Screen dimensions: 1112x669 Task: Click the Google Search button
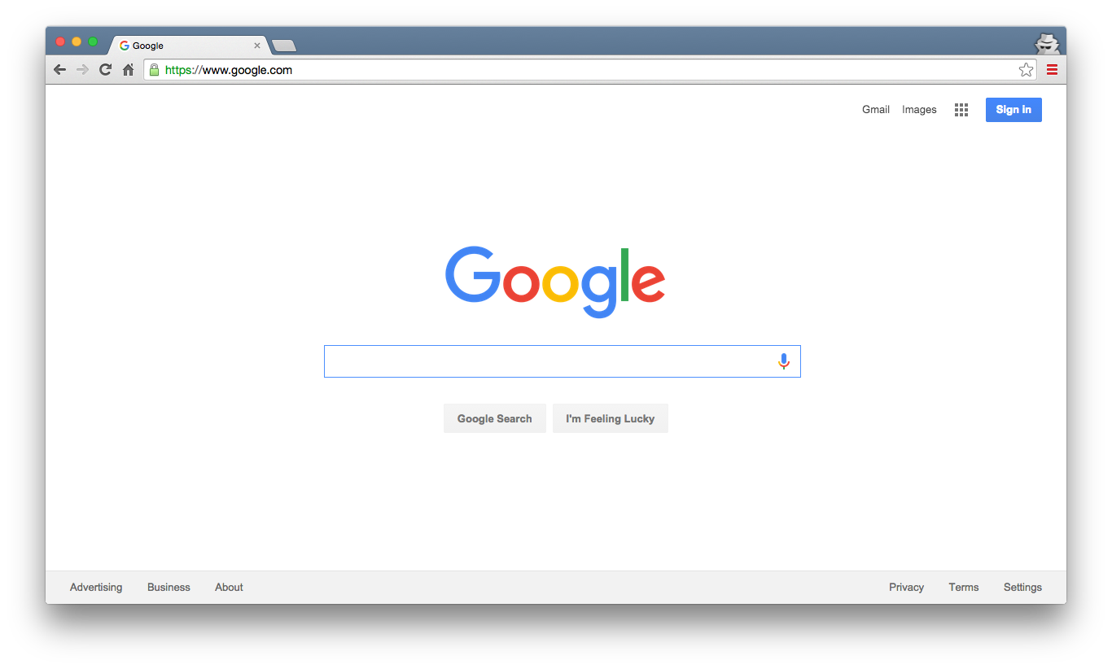495,418
